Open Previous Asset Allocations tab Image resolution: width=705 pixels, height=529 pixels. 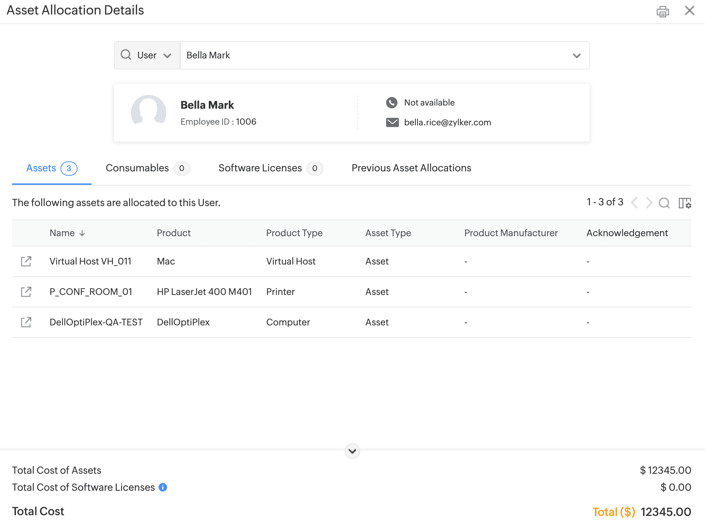(x=411, y=168)
